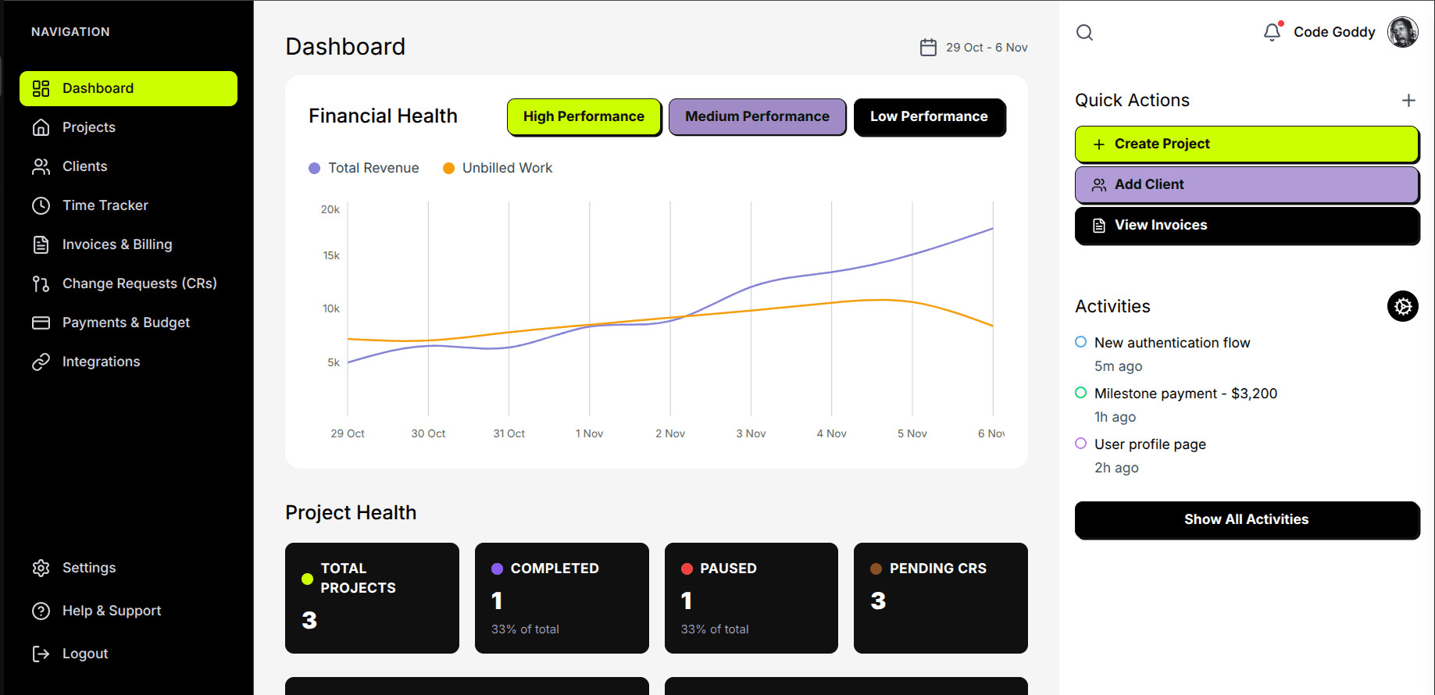This screenshot has width=1435, height=695.
Task: Toggle the Medium Performance filter
Action: [757, 116]
